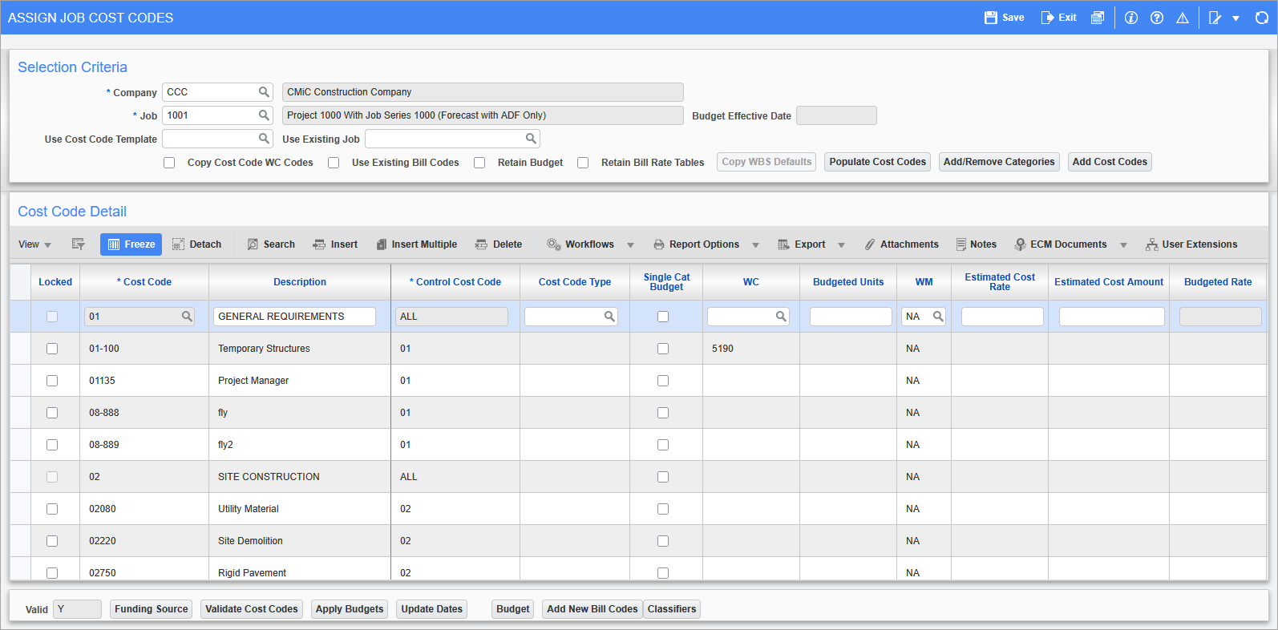Click Update Dates button

coord(432,609)
